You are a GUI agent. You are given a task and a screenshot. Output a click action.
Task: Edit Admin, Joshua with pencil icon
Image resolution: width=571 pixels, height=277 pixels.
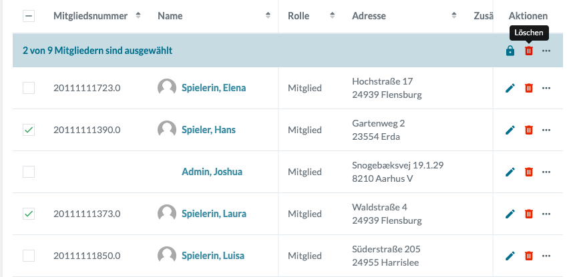point(510,172)
